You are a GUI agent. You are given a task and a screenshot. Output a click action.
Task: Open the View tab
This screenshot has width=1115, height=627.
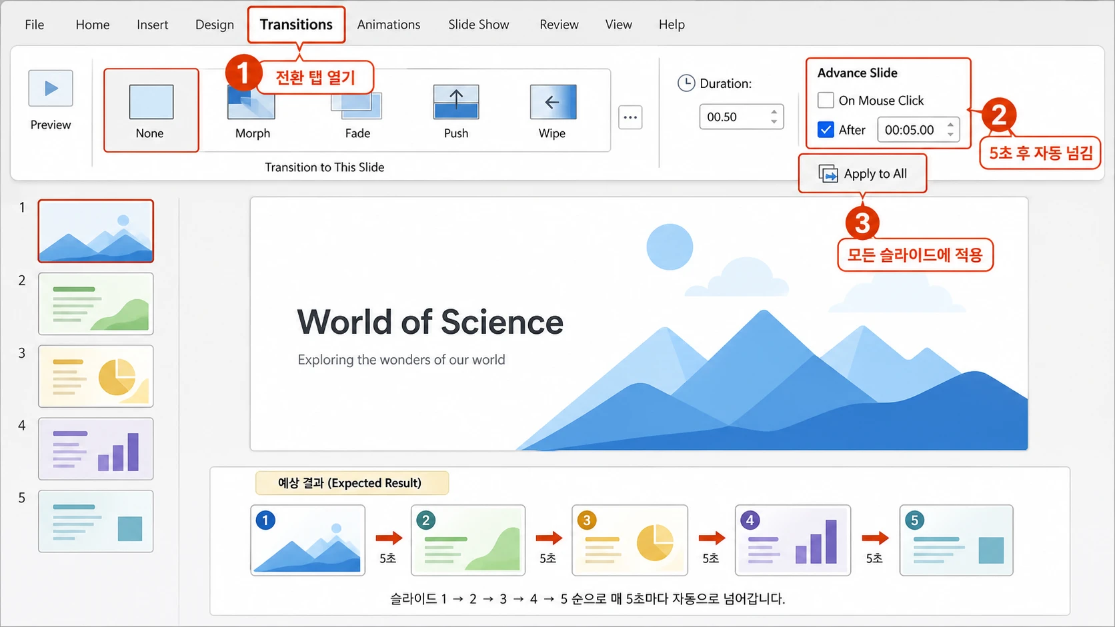coord(619,25)
